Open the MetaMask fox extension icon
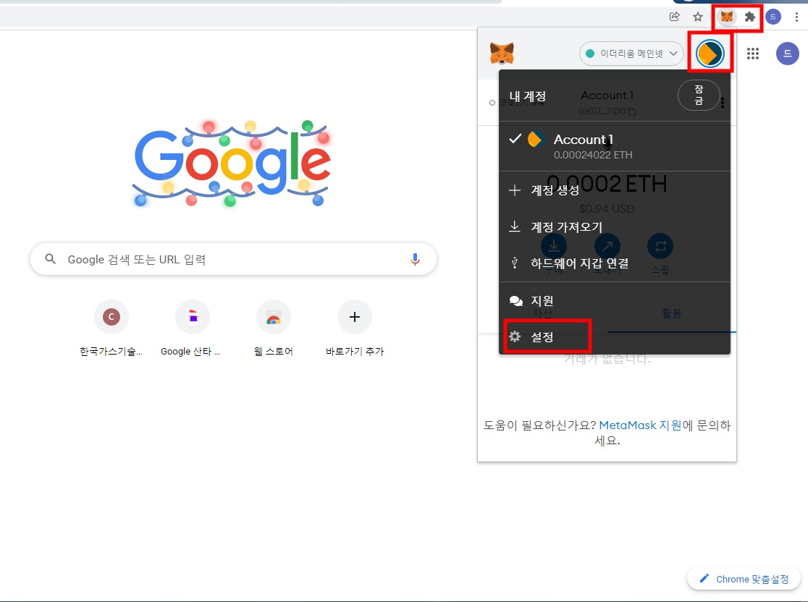808x602 pixels. pos(727,17)
